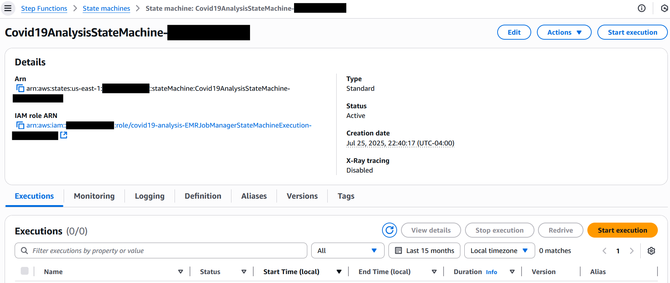Click the View details button
This screenshot has height=283, width=670.
pos(431,230)
